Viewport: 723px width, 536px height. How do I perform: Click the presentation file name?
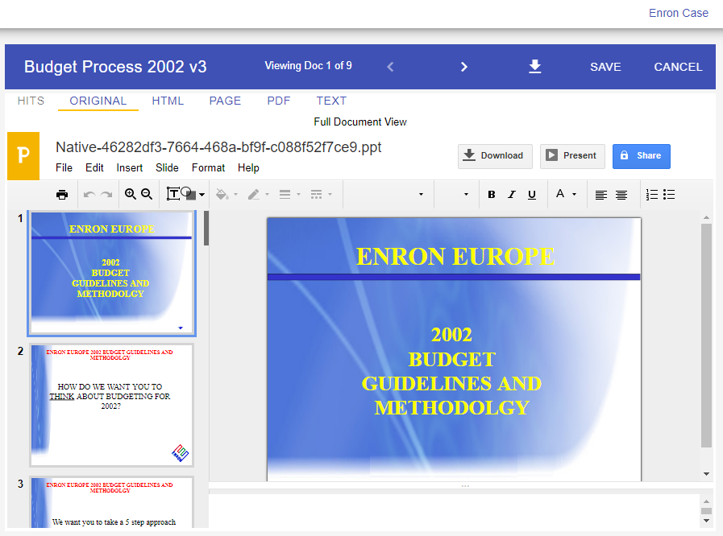218,147
